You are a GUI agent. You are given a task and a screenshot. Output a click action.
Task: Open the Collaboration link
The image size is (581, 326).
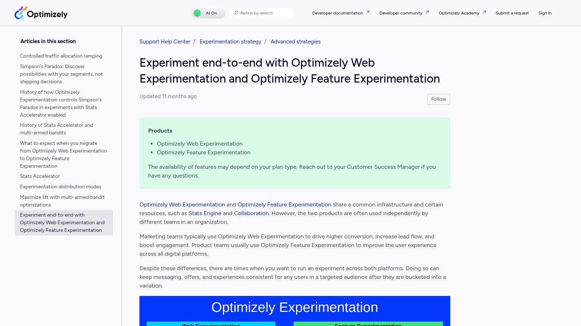[251, 213]
